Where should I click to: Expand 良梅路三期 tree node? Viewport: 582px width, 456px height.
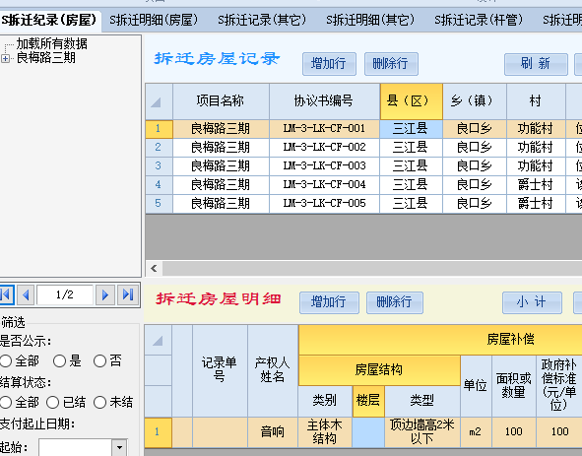pyautogui.click(x=5, y=59)
